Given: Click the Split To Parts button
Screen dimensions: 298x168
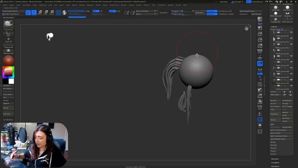Looking at the screenshot, I should [281, 133].
